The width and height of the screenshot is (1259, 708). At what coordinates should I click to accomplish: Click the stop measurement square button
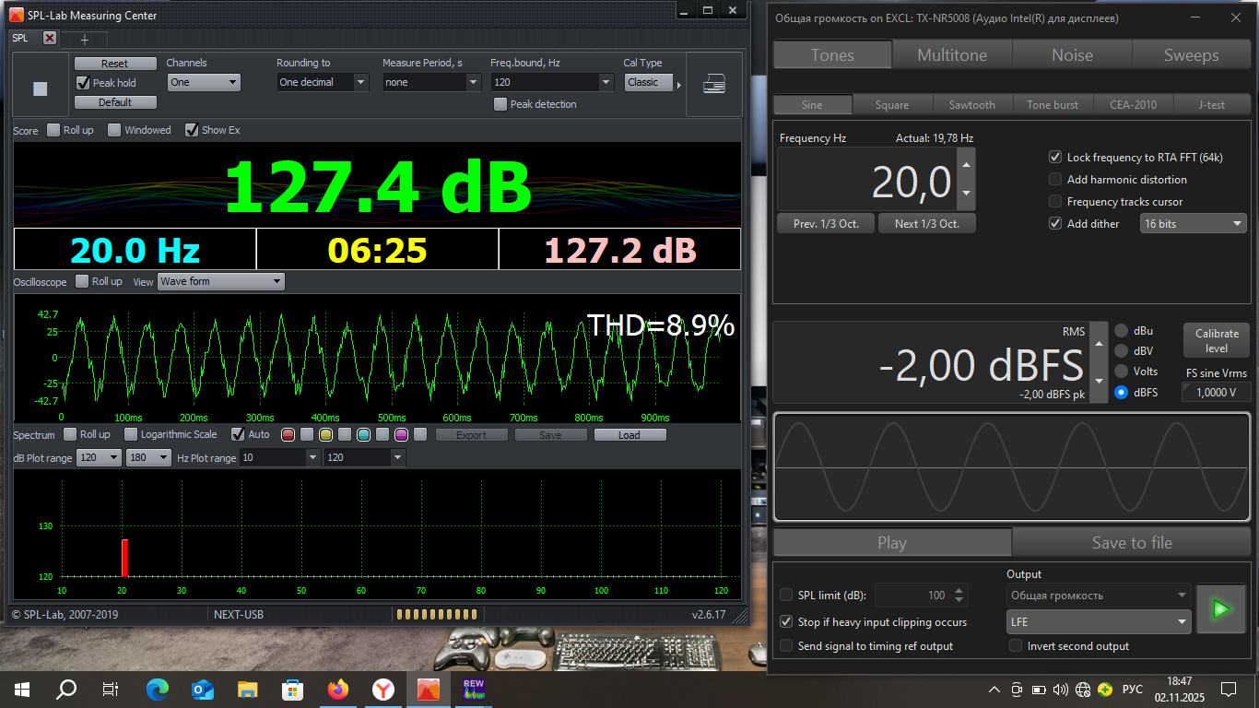tap(40, 88)
